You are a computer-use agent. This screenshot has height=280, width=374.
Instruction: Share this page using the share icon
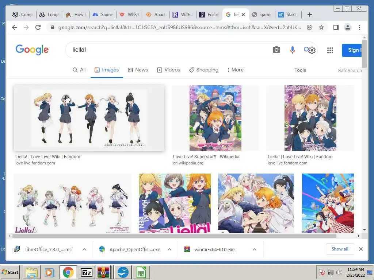[310, 27]
